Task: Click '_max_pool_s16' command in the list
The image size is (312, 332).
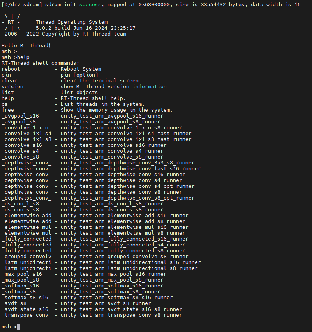Action: [22, 274]
